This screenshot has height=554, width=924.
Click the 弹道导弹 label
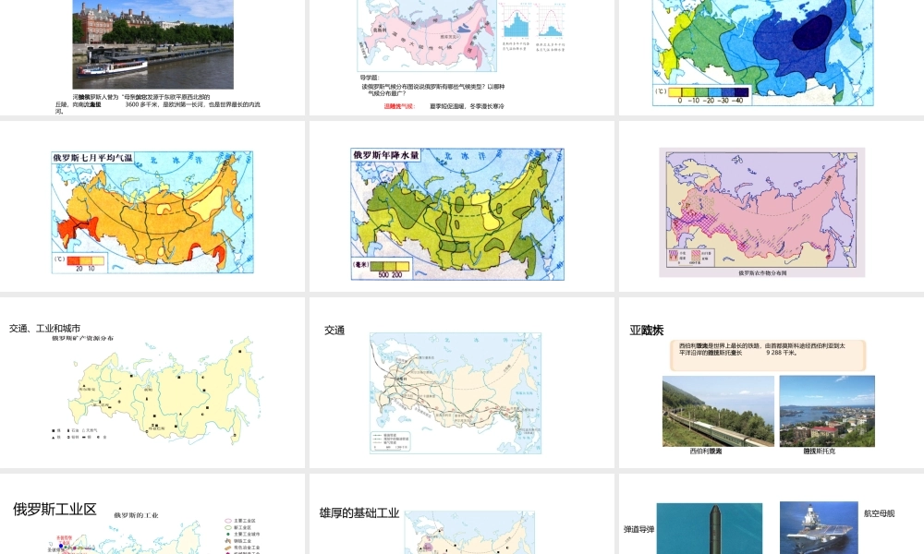(638, 529)
